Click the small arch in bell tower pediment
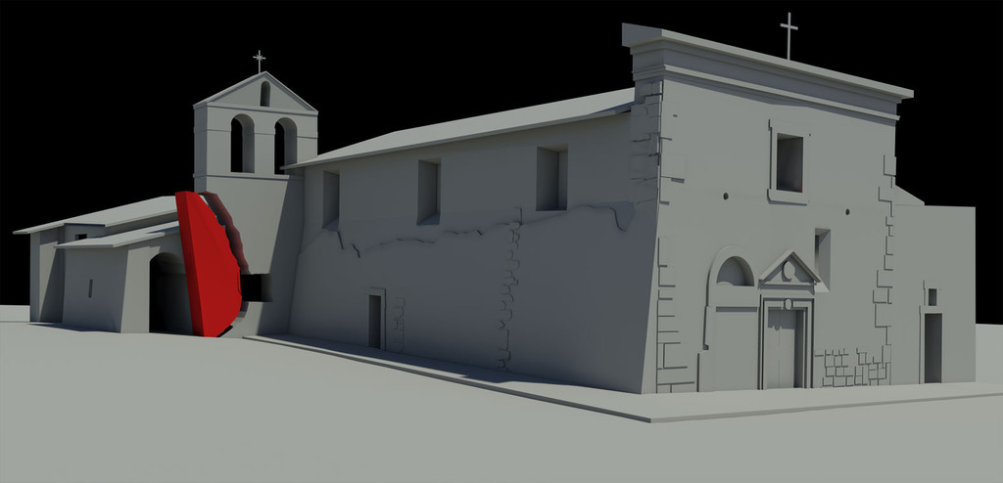The width and height of the screenshot is (1003, 483). [x=264, y=94]
